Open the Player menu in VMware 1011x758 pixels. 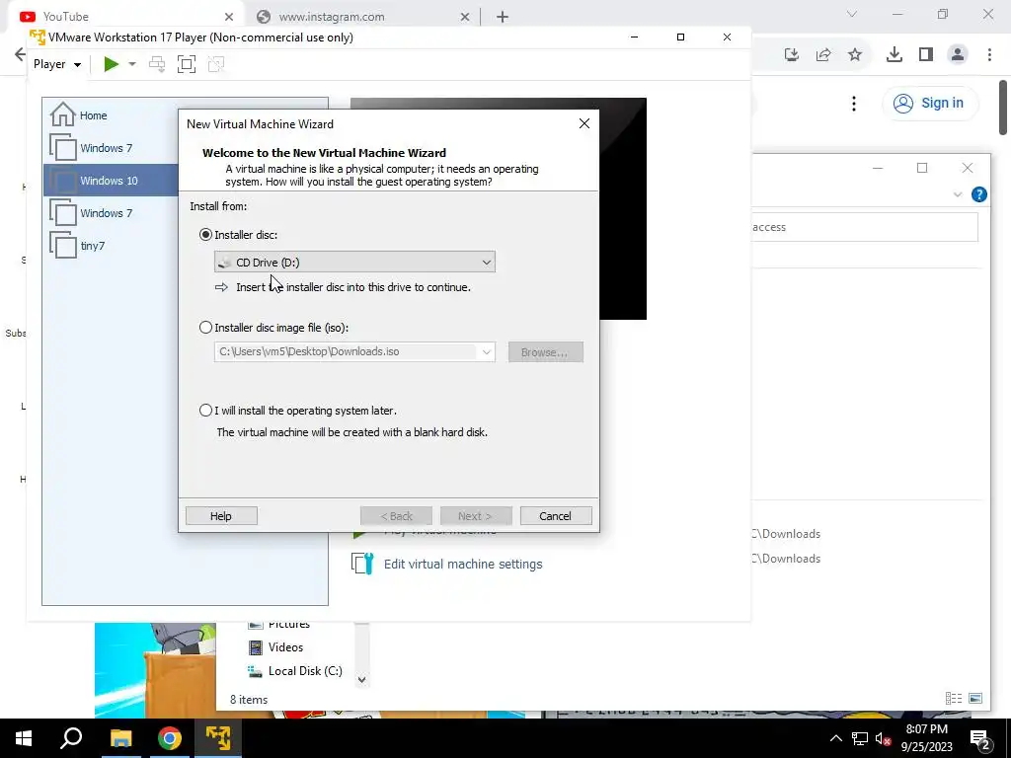coord(56,64)
